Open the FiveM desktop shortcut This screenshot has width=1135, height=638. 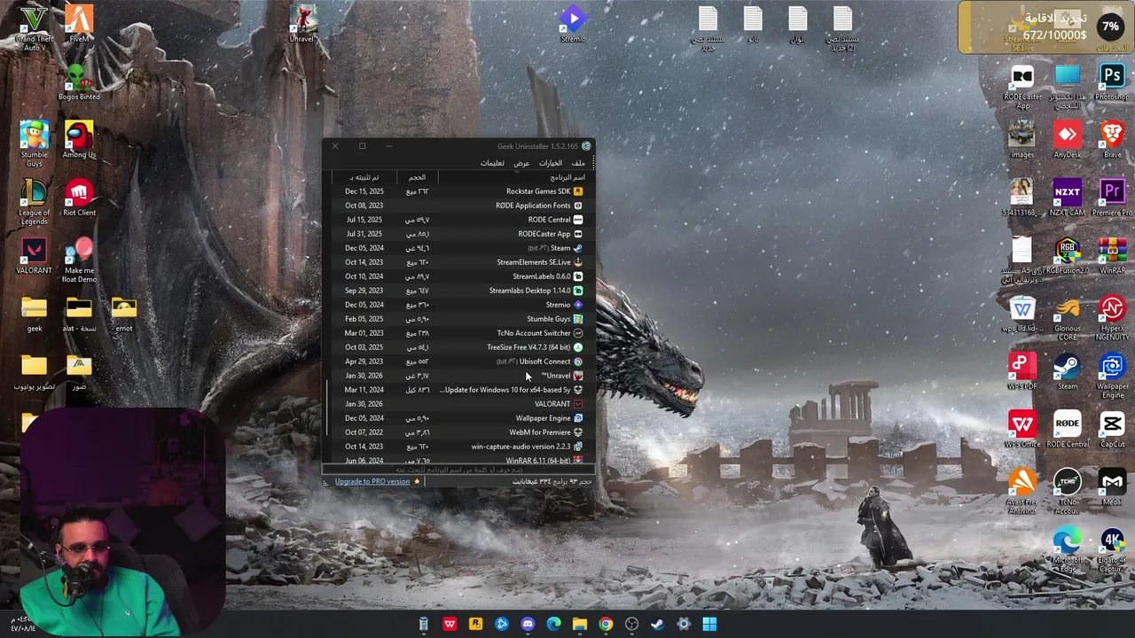(x=79, y=24)
